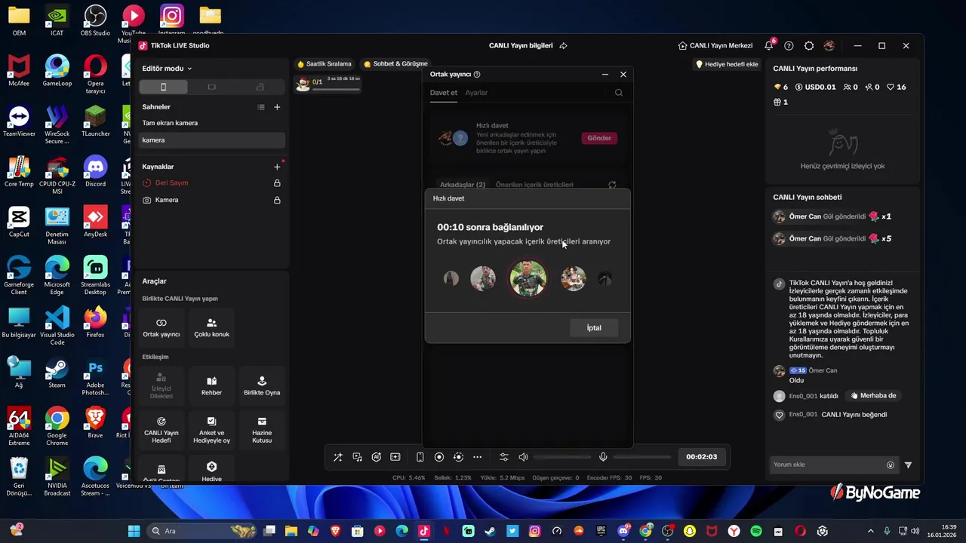
Task: Click the magic wand effects icon in bottom toolbar
Action: click(x=337, y=457)
